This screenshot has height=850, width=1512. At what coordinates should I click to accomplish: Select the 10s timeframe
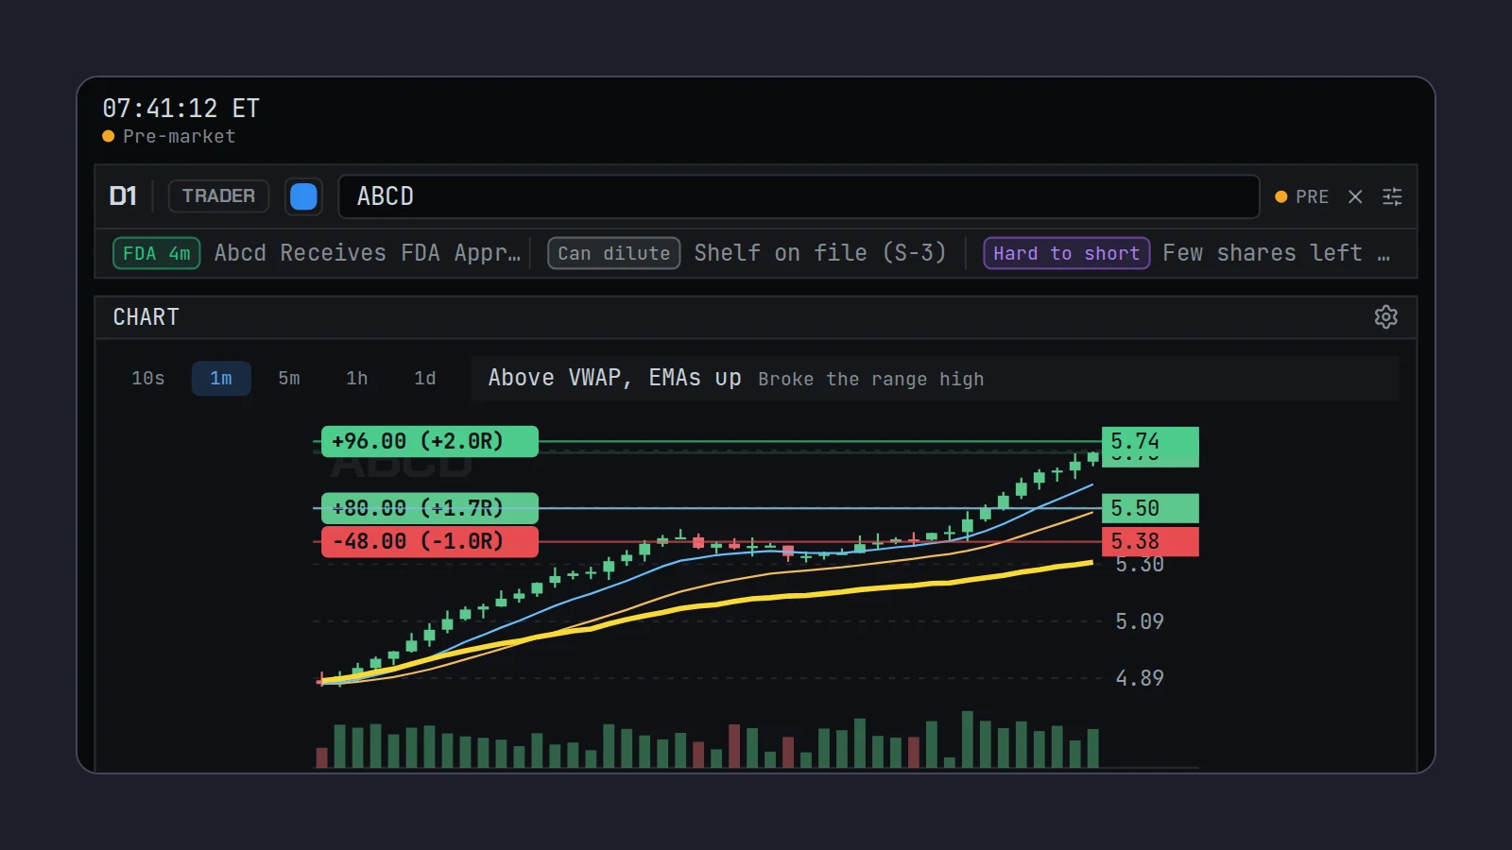[x=148, y=378]
